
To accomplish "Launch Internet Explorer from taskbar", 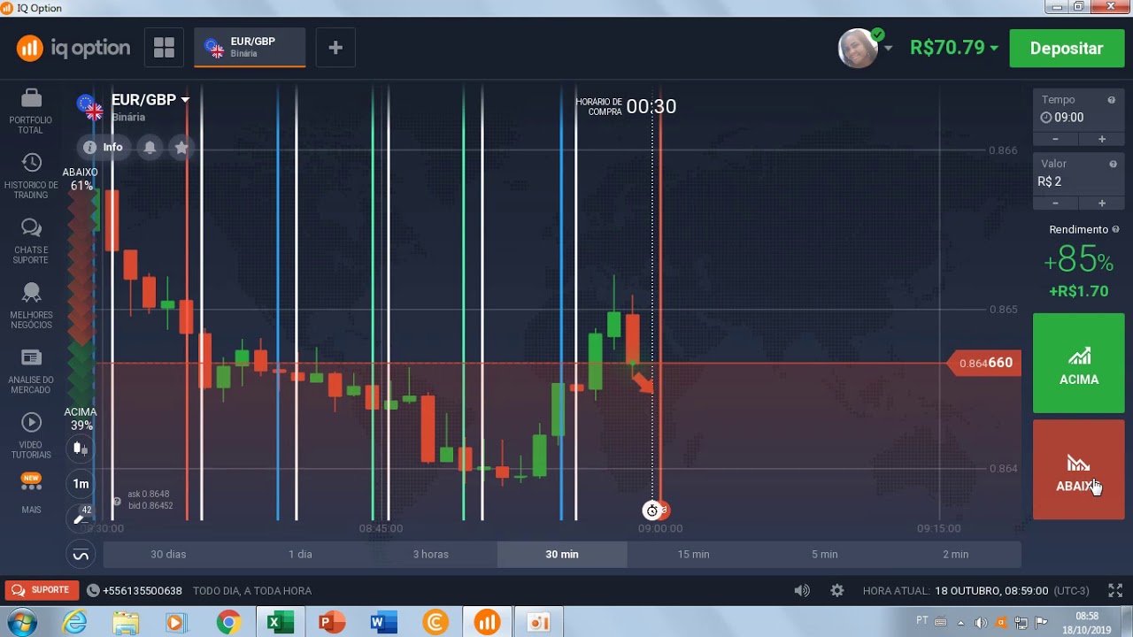I will click(75, 623).
